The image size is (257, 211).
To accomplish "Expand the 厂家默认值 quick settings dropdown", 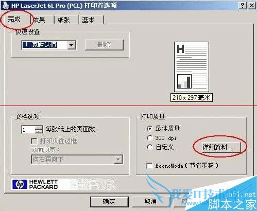I will [x=72, y=45].
